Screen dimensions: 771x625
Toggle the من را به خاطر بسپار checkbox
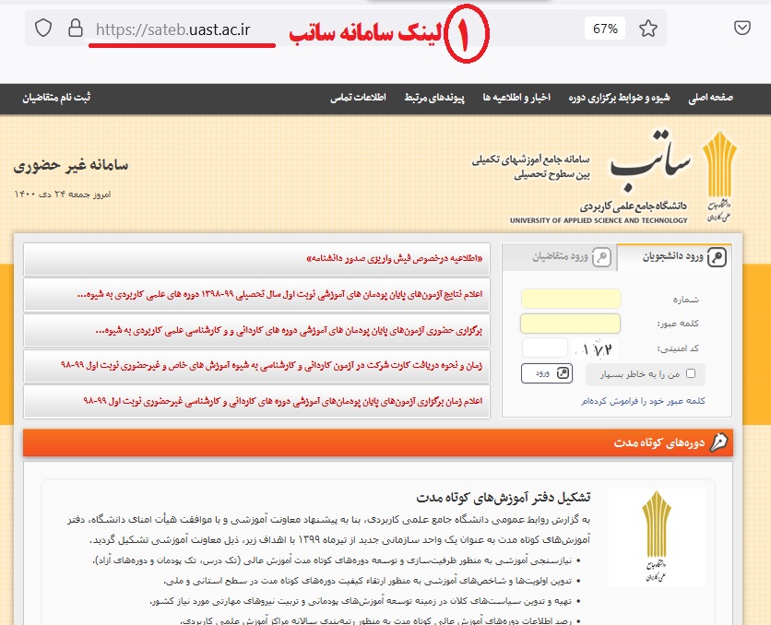pyautogui.click(x=692, y=374)
